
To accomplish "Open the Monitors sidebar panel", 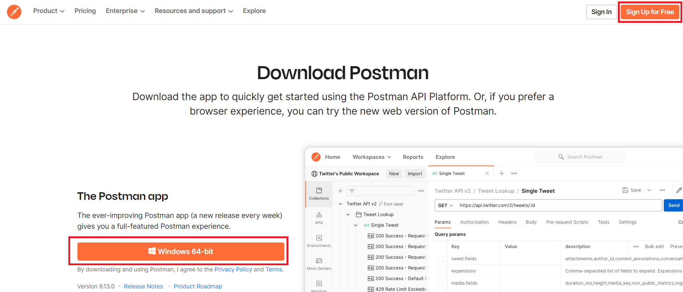I will [x=319, y=286].
